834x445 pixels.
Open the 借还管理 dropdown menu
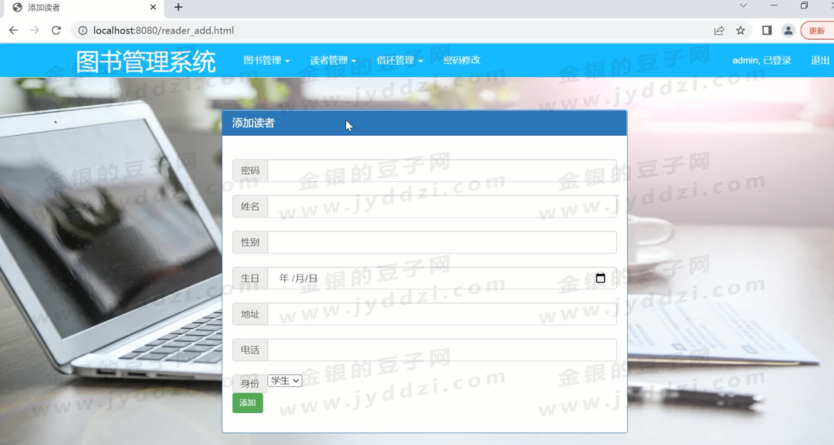(x=399, y=60)
